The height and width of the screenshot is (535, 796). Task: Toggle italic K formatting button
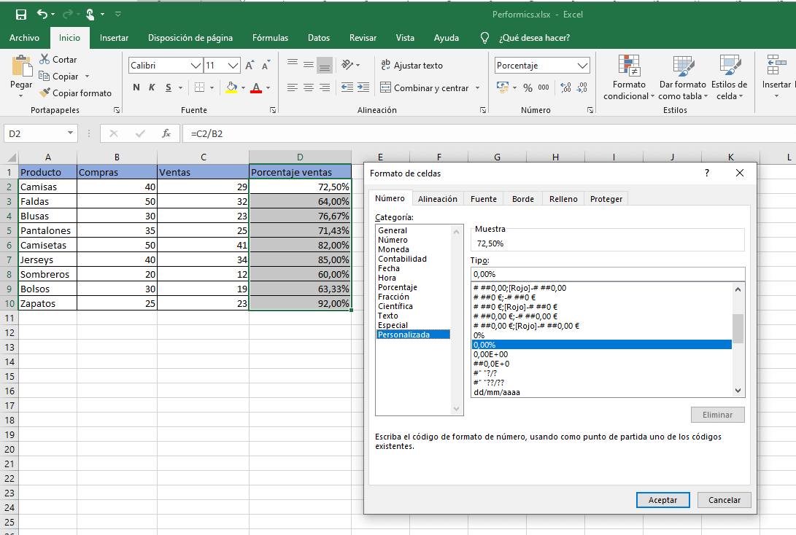click(x=152, y=87)
